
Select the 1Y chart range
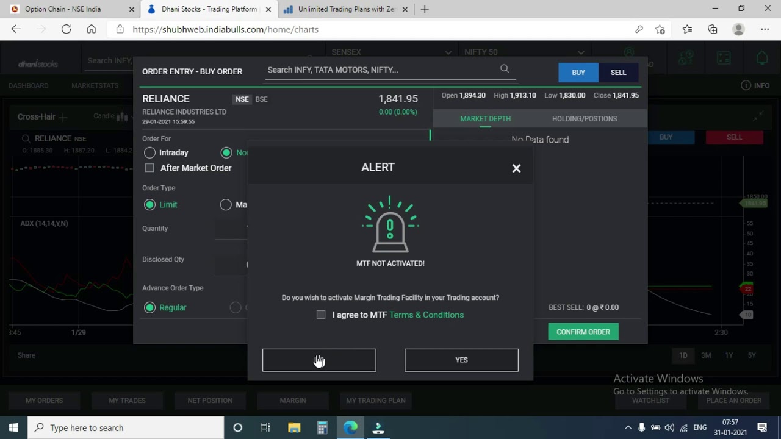[x=729, y=355]
